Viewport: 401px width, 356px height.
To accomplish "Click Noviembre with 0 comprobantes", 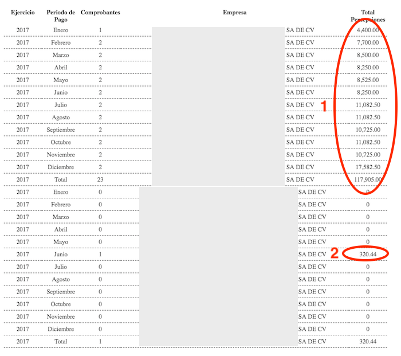I will 61,316.
